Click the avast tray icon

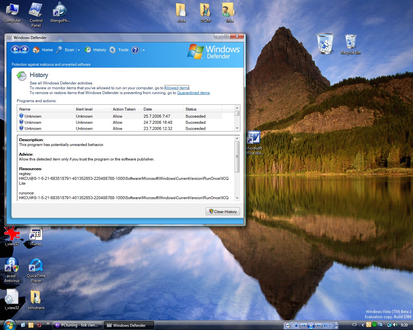click(381, 325)
